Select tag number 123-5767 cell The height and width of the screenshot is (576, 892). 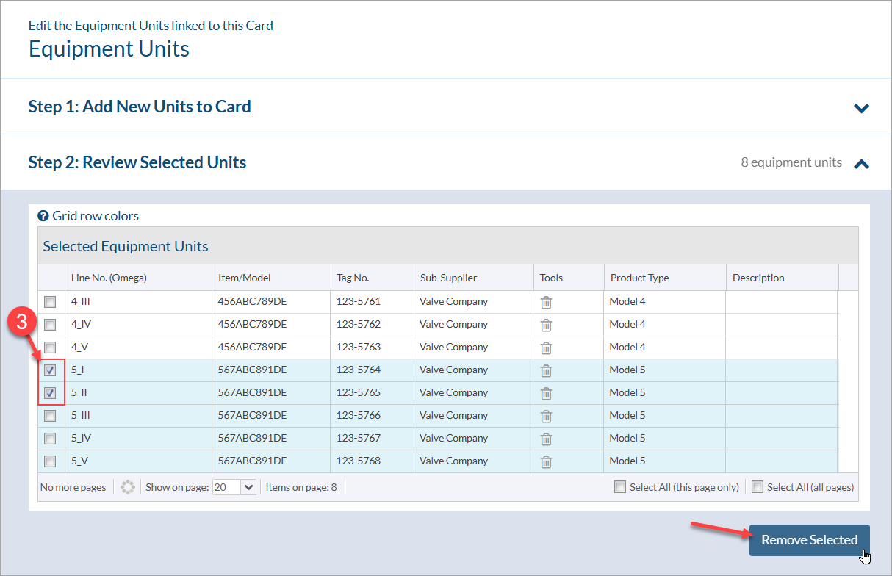coord(372,439)
